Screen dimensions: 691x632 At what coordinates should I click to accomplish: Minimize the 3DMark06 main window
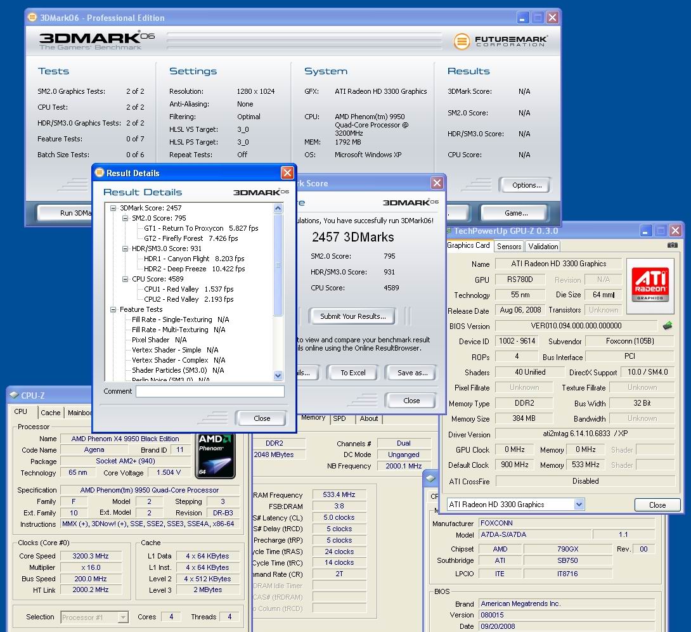[522, 18]
